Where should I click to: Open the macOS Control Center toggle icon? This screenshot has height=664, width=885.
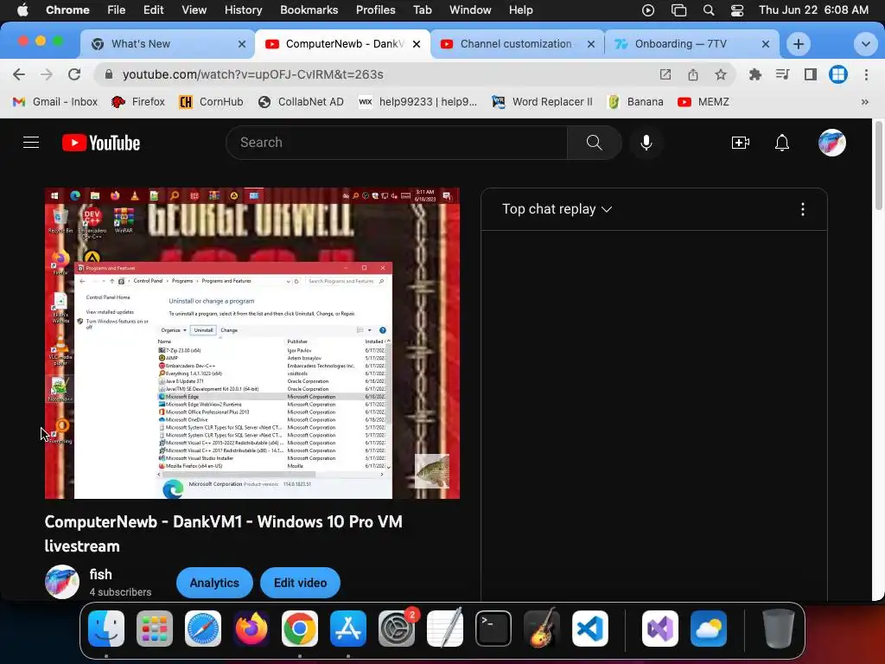click(x=737, y=10)
